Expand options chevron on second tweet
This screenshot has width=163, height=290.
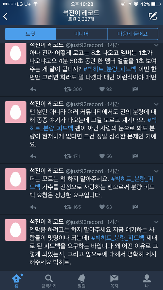click(156, 104)
